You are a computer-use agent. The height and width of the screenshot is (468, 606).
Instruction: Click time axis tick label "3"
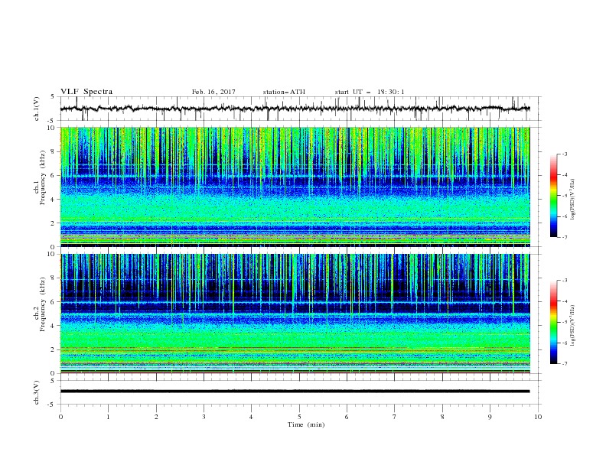coord(204,417)
